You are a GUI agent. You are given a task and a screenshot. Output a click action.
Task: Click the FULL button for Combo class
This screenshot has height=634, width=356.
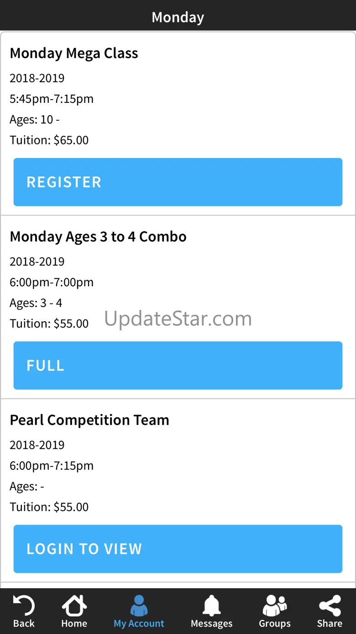pos(178,365)
